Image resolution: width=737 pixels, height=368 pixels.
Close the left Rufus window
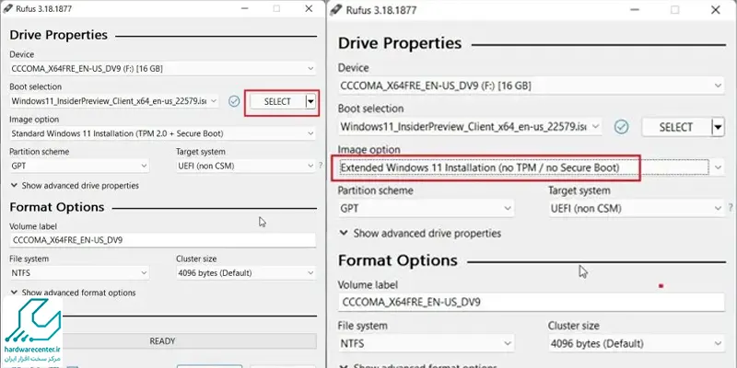(309, 8)
